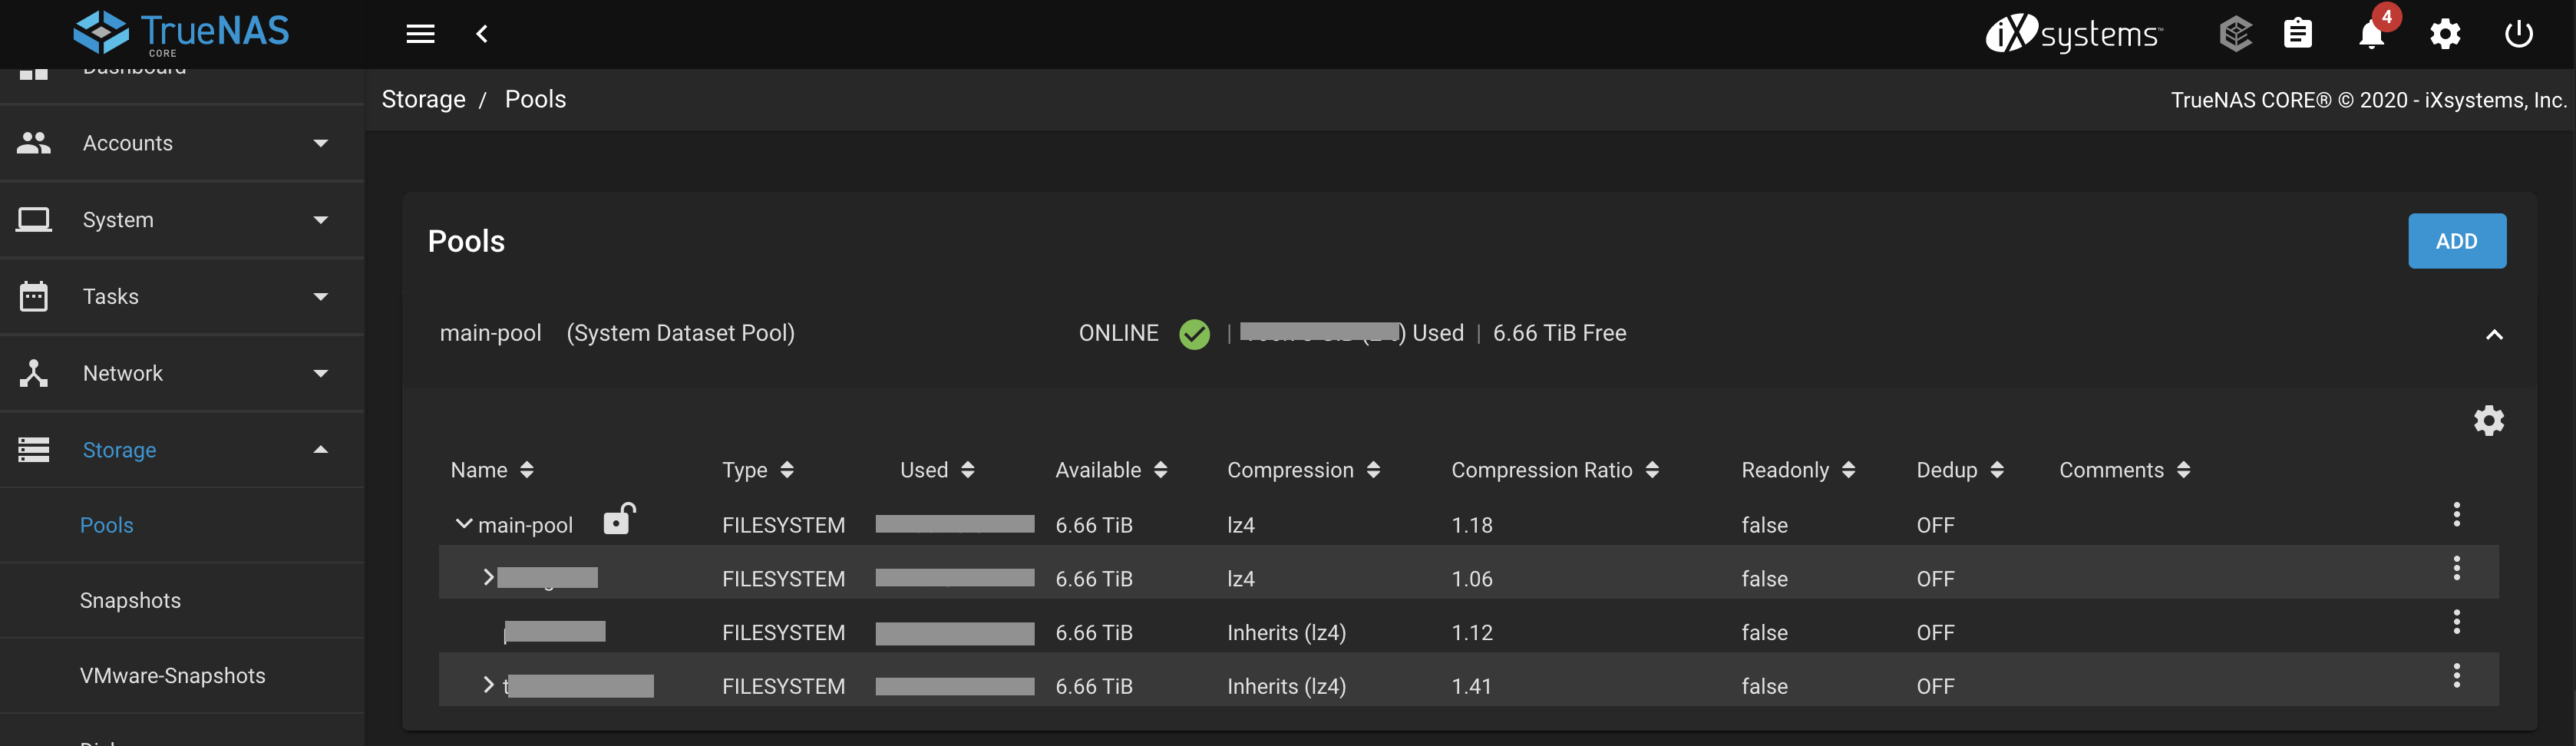Select VMware-Snapshots in the sidebar
The height and width of the screenshot is (746, 2576).
pos(172,676)
